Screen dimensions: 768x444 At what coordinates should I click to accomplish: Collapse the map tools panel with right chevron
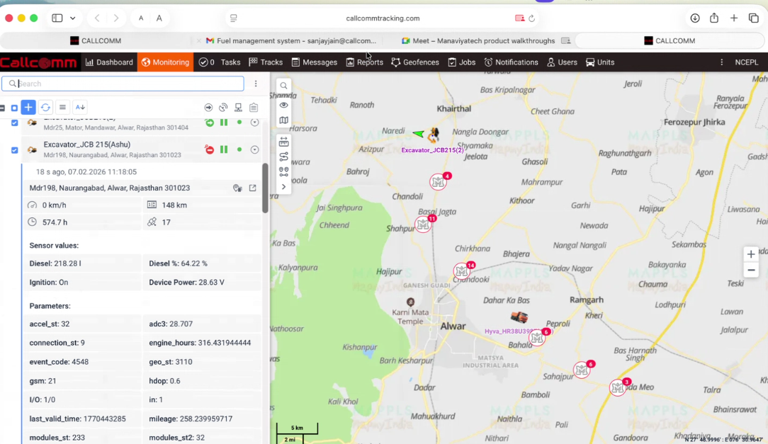283,186
